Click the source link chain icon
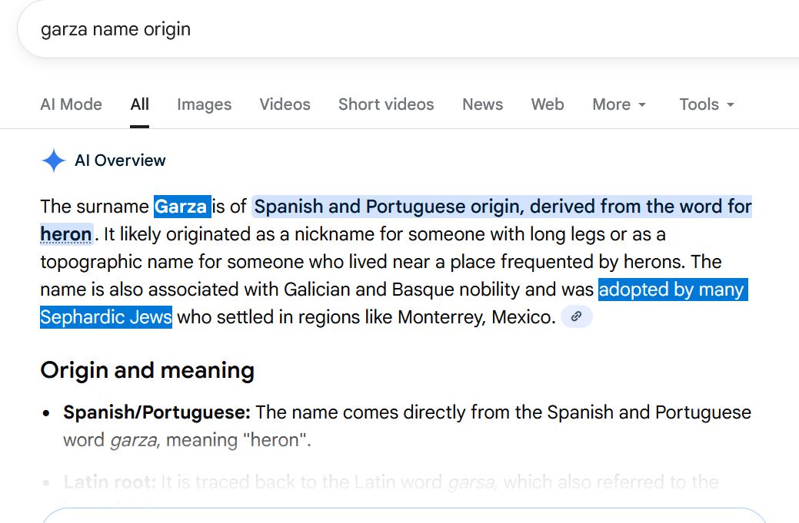The width and height of the screenshot is (799, 523). click(576, 316)
